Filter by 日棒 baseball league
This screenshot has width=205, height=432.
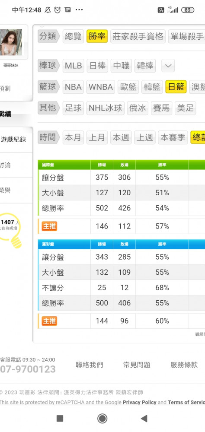click(97, 66)
